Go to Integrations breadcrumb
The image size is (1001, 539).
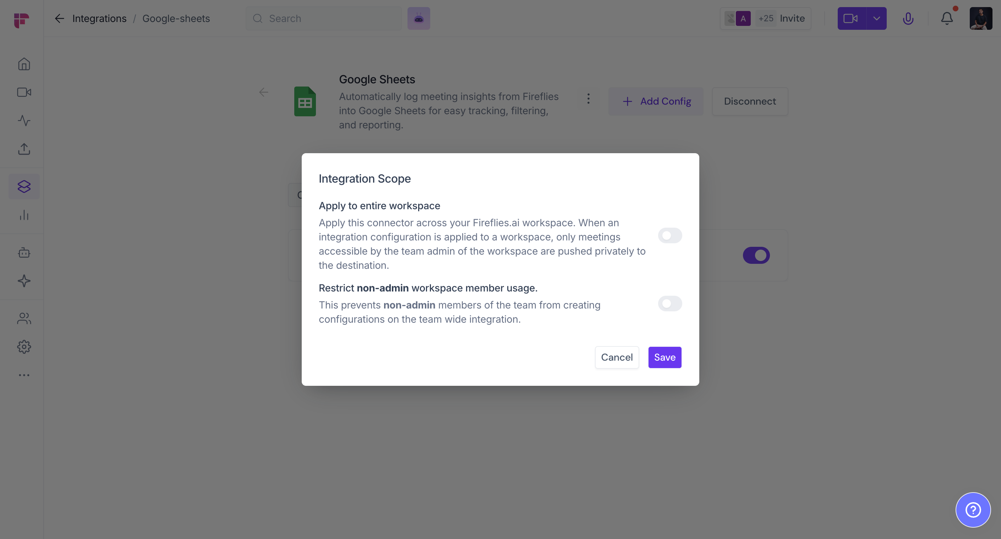tap(99, 19)
